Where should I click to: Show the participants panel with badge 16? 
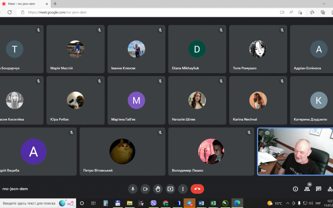307,189
